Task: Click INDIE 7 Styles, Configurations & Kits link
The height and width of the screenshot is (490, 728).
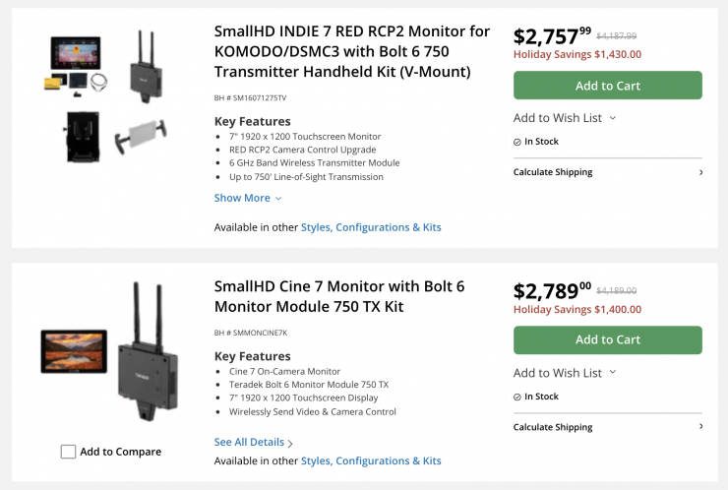Action: tap(371, 227)
